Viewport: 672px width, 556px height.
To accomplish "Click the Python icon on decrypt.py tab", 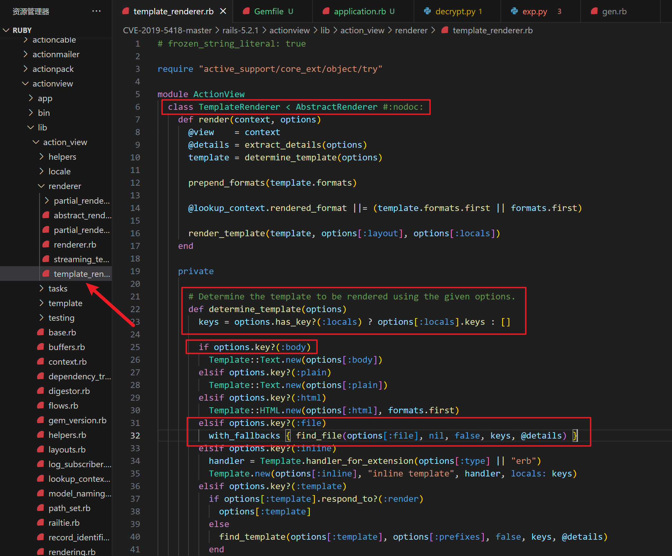I will [x=427, y=11].
